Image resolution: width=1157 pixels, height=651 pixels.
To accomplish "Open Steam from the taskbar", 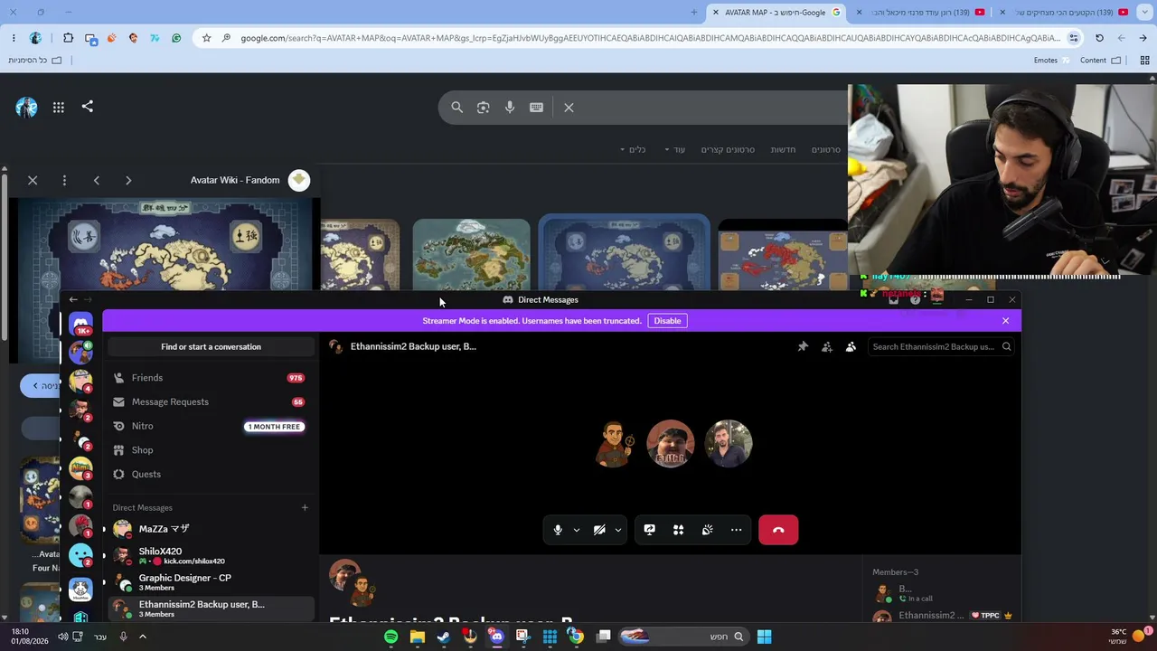I will pos(443,637).
